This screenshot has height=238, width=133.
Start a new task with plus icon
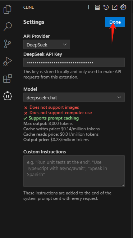[89, 7]
